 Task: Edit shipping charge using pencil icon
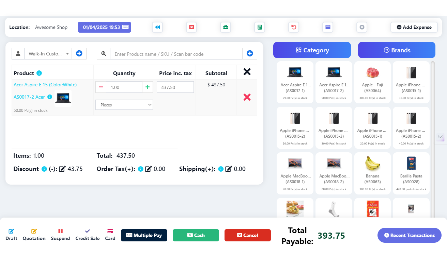[x=229, y=169]
